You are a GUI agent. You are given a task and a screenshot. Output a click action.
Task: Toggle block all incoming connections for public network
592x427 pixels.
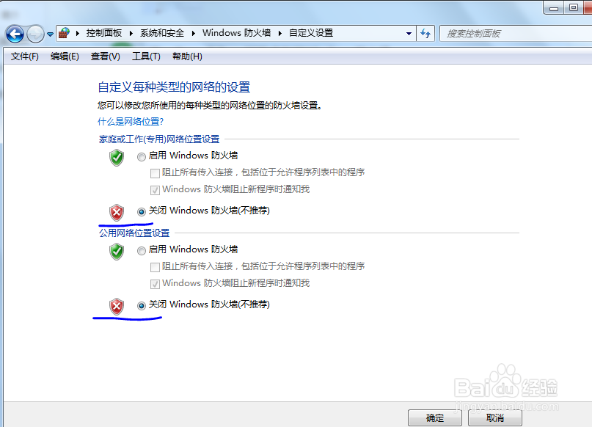click(155, 267)
